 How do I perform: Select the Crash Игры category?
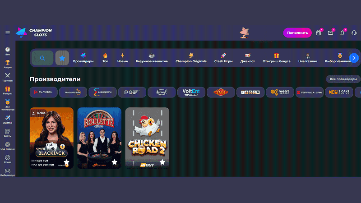(223, 58)
